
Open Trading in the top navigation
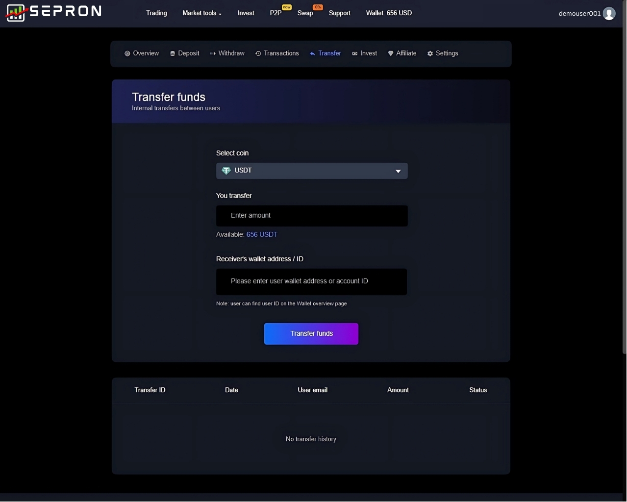point(156,13)
